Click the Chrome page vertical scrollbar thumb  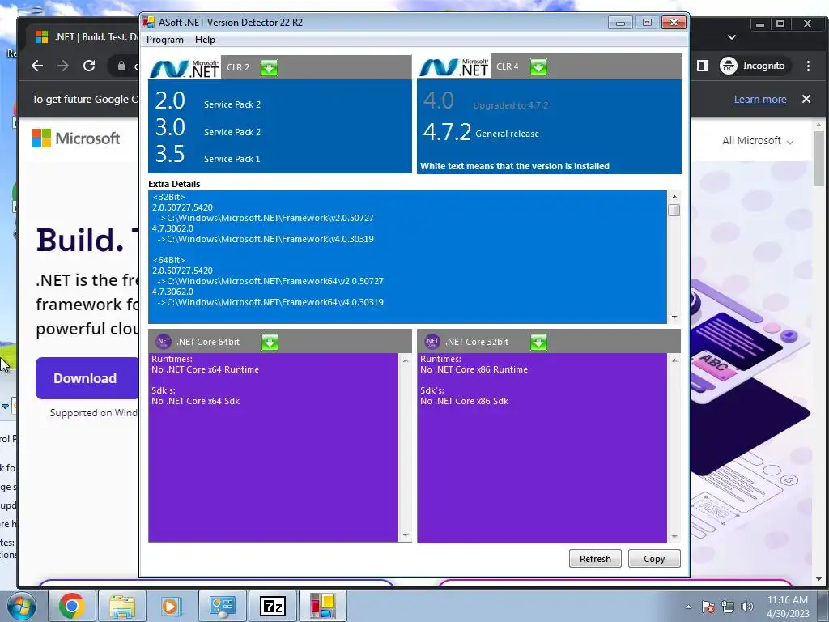(819, 158)
